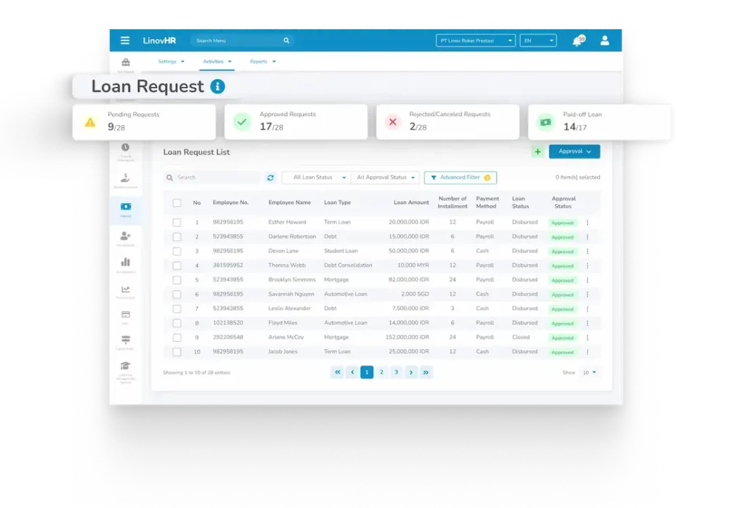The height and width of the screenshot is (508, 744).
Task: Open the card sidebar icon
Action: click(x=125, y=315)
